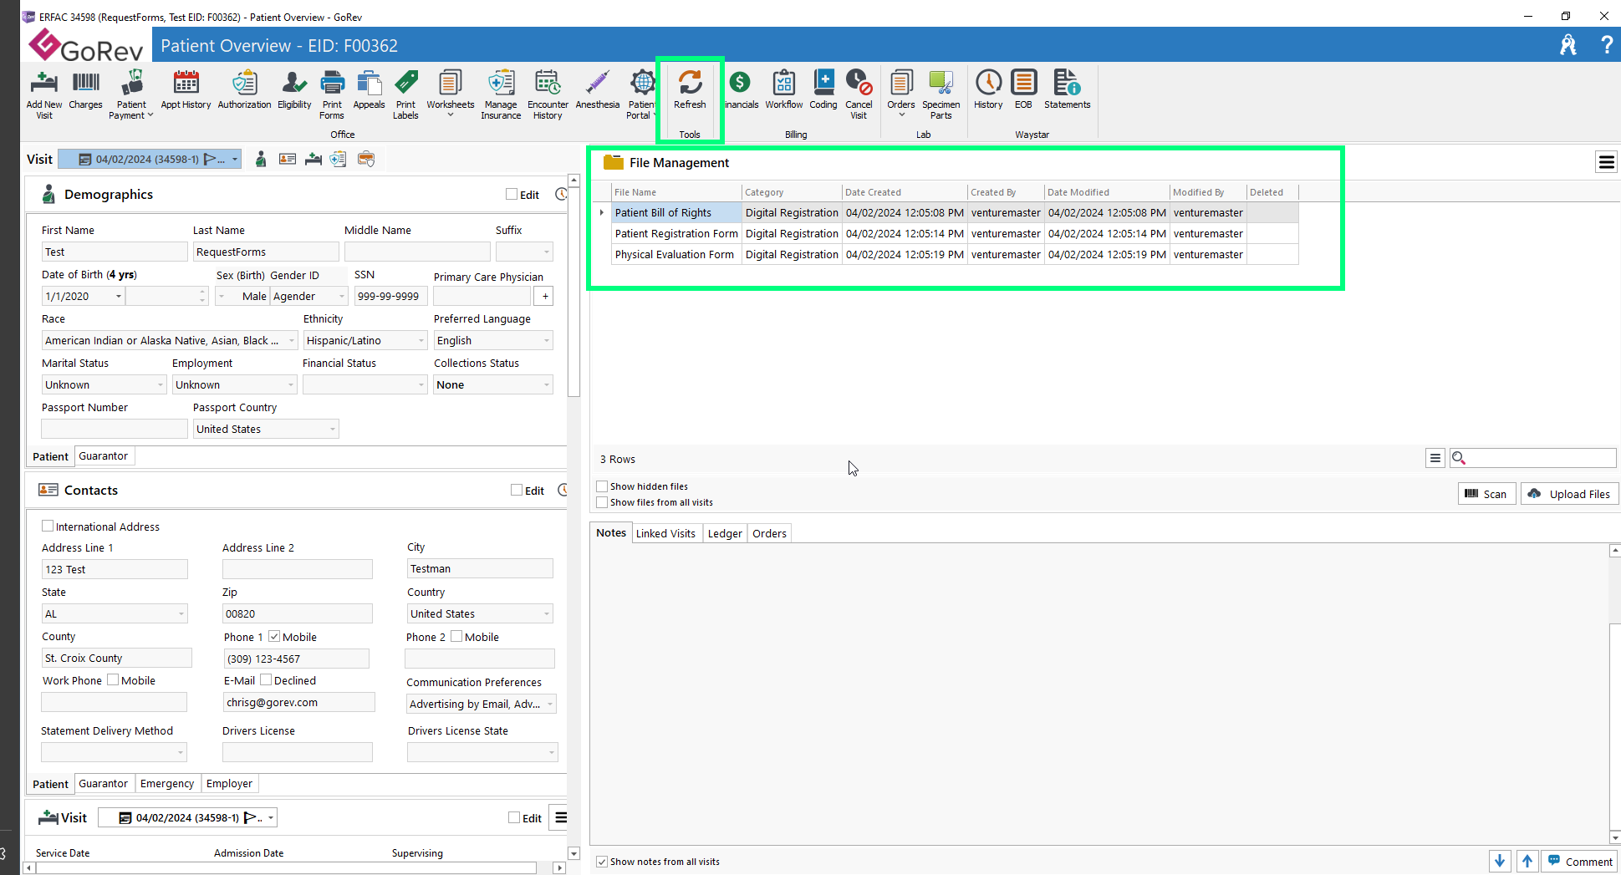Select the Patient Registration Form row
Viewport: 1621px width, 875px height.
pyautogui.click(x=954, y=233)
